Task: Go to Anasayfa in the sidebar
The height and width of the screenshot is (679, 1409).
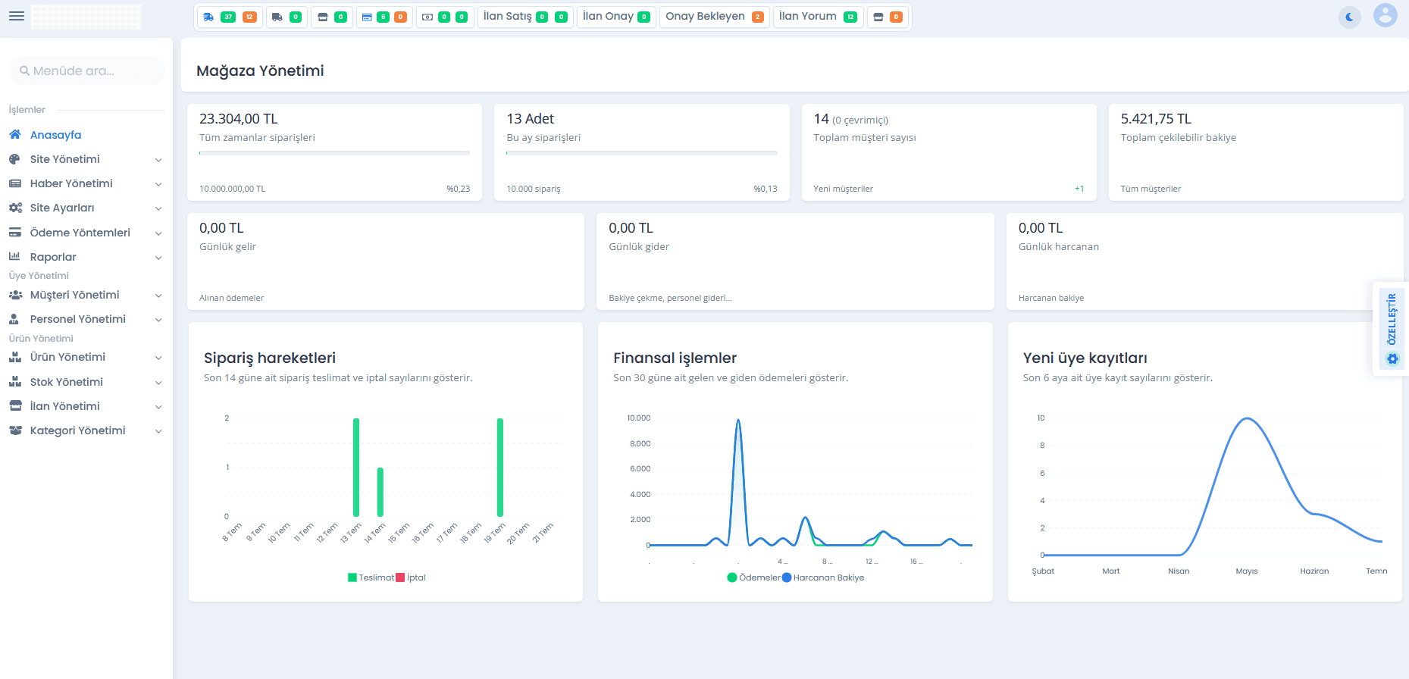Action: (55, 135)
